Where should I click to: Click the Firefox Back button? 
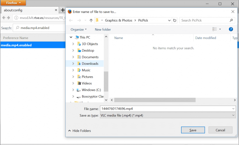tap(4, 18)
